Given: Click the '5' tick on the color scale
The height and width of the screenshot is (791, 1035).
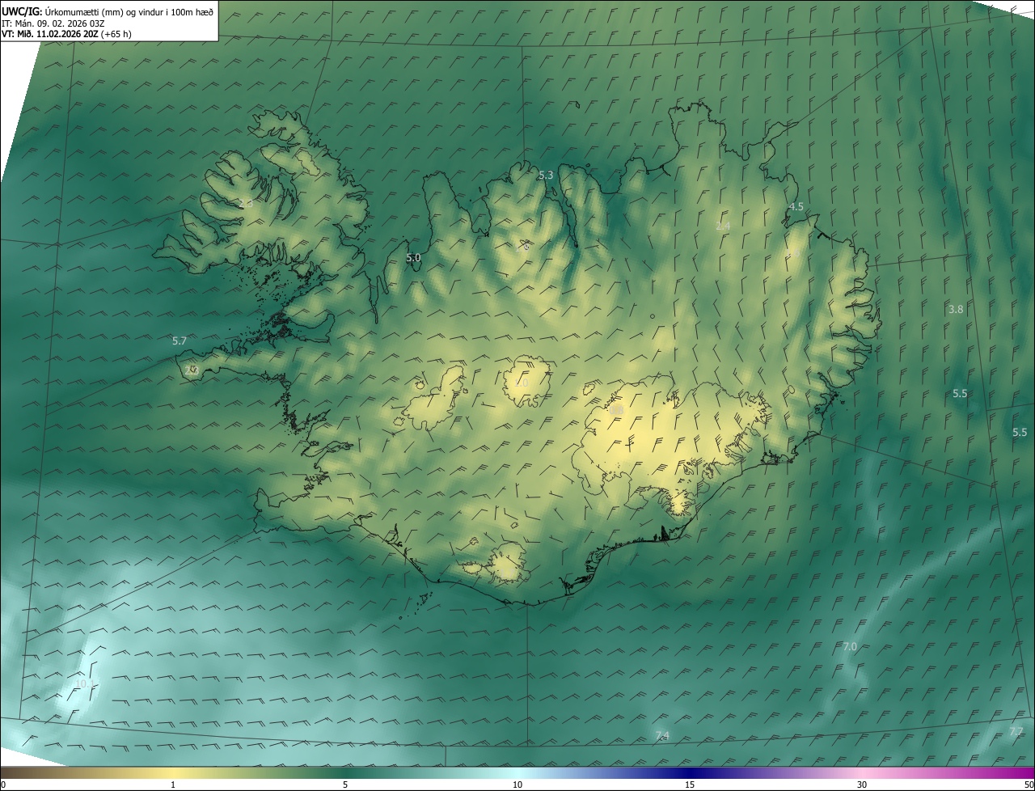Looking at the screenshot, I should coord(345,785).
